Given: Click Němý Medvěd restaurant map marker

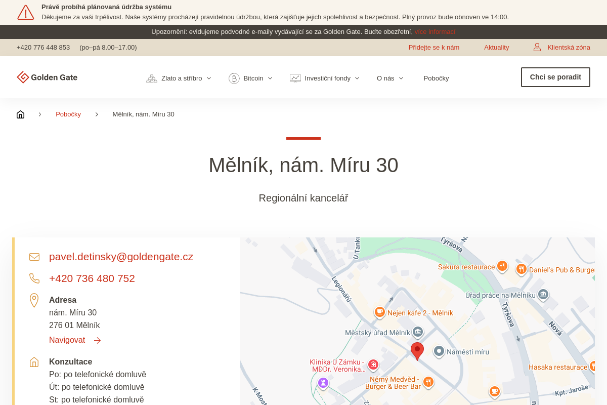Looking at the screenshot, I should 428,382.
